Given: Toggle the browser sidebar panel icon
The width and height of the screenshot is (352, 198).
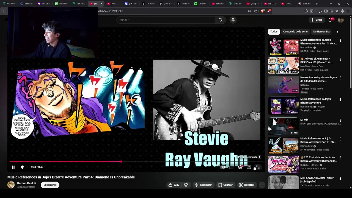Looking at the screenshot, I should [326, 11].
